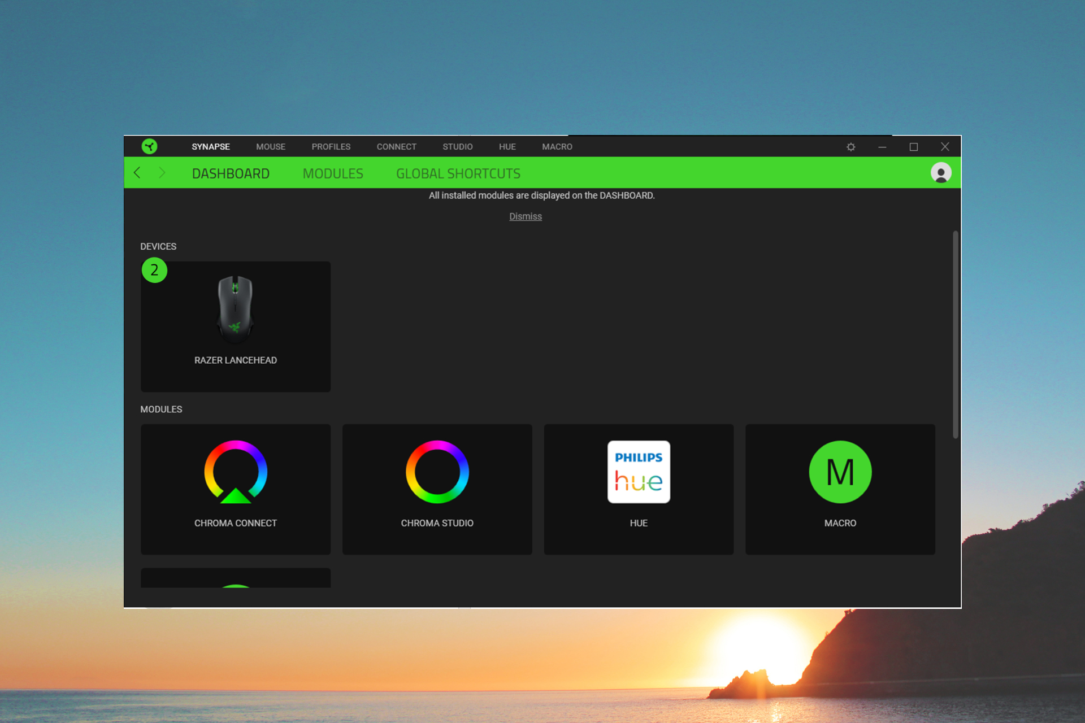
Task: Open the STUDIO top tab
Action: [x=458, y=147]
